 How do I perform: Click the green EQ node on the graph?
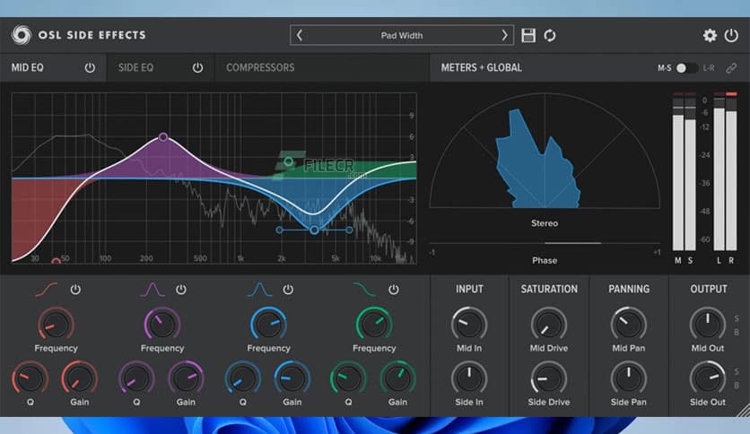point(288,161)
